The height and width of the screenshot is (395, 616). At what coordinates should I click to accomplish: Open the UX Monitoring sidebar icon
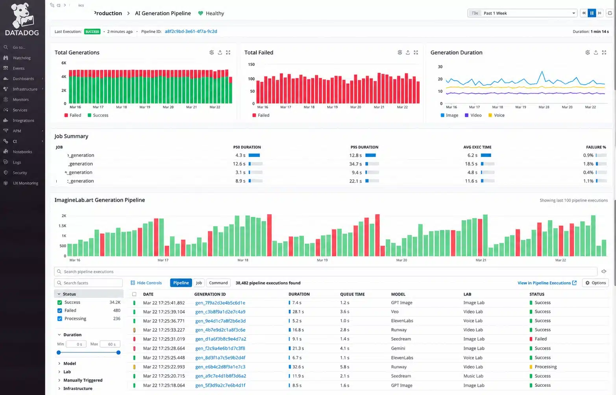click(x=6, y=183)
